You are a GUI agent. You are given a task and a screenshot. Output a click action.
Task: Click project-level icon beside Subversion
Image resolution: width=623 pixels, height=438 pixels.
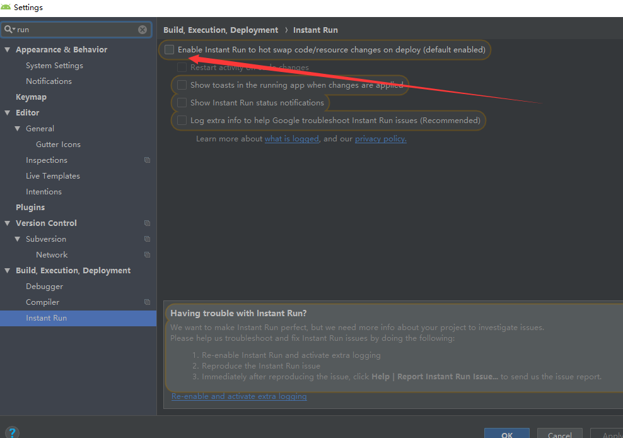[x=147, y=239]
